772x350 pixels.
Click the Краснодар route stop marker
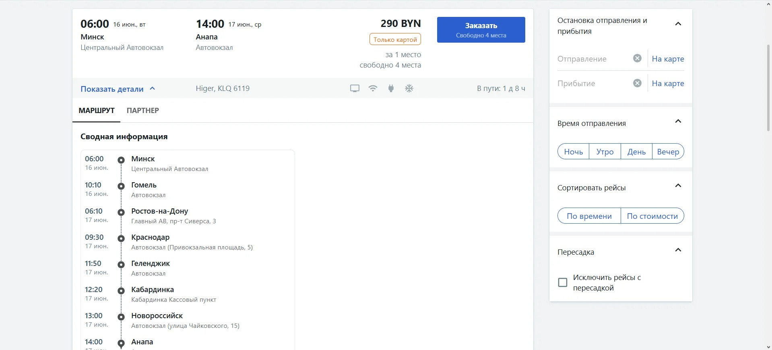(x=121, y=239)
